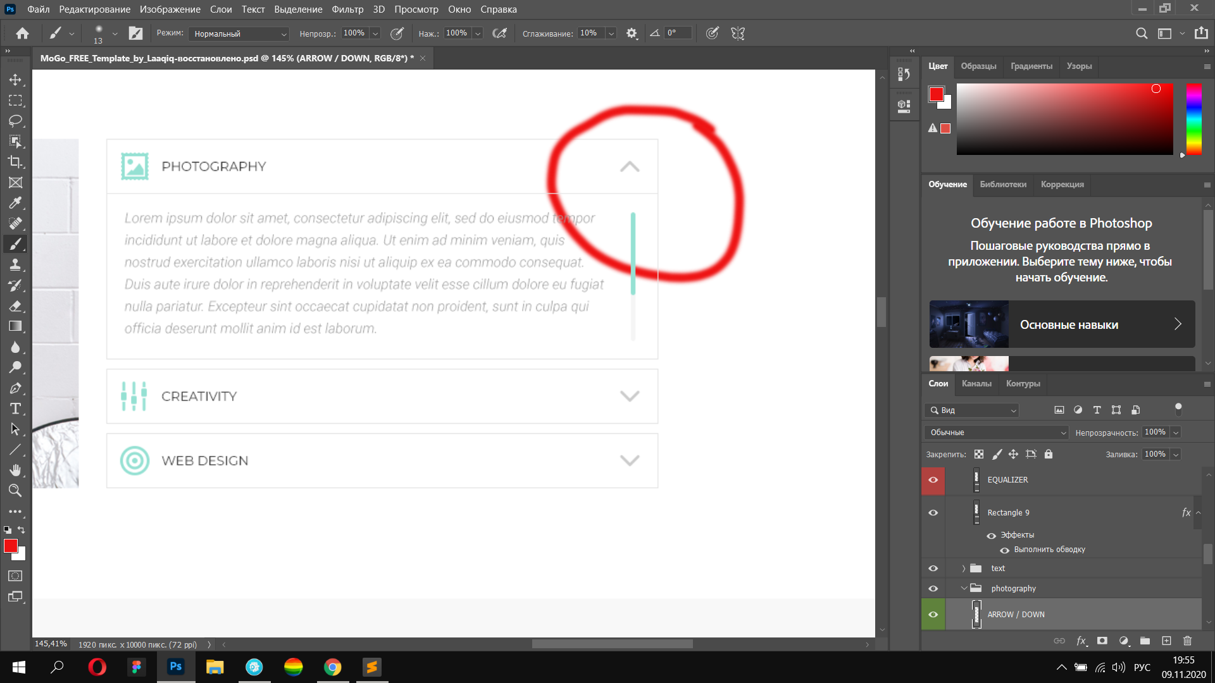Screen dimensions: 1215x683
Task: Open Figma from the taskbar
Action: point(136,667)
